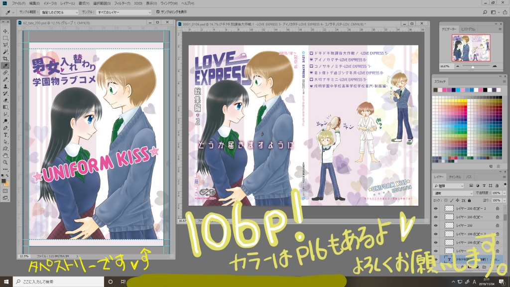Select the Magic Wand tool

coord(5,52)
